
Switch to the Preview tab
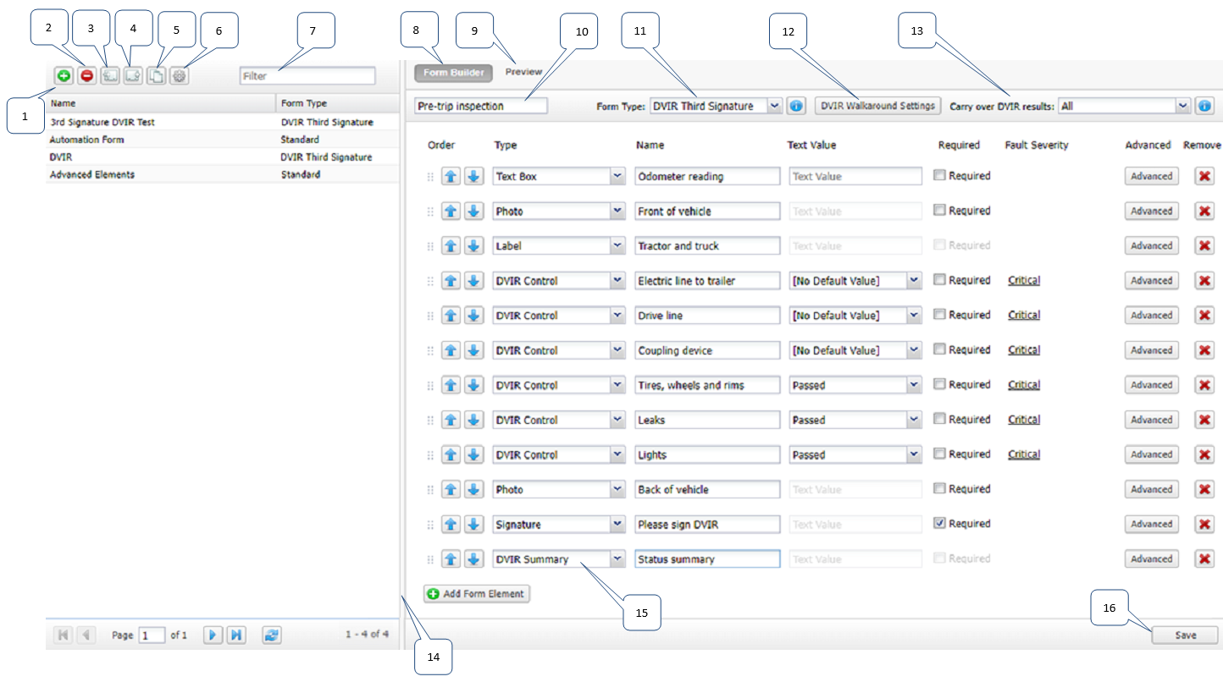click(x=523, y=72)
